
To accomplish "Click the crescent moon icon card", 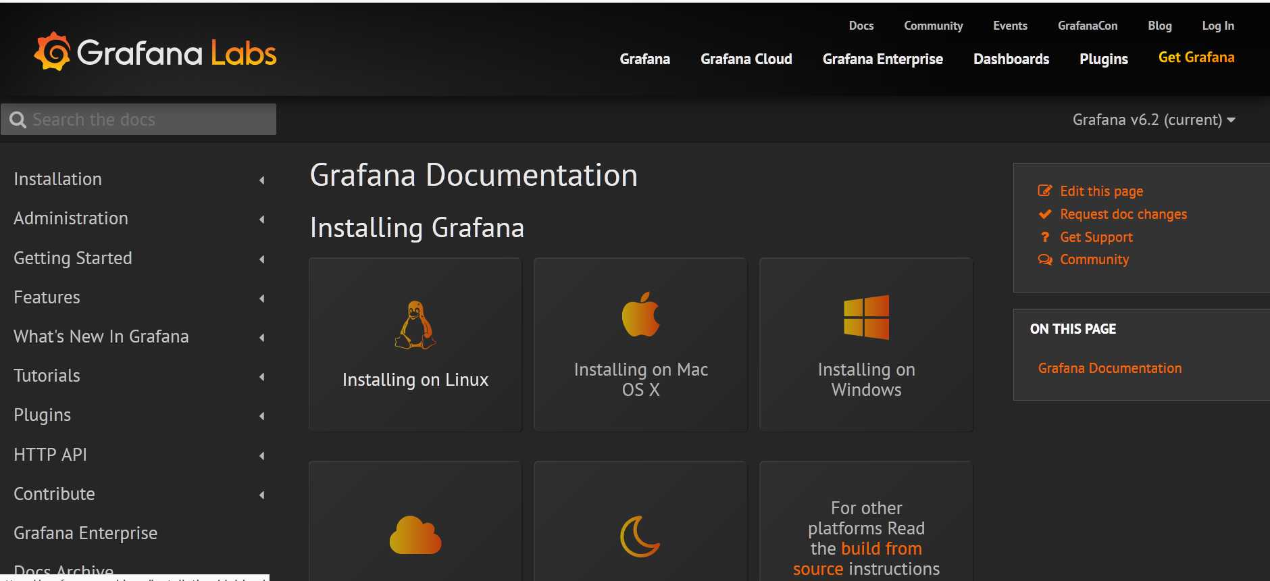I will tap(640, 521).
